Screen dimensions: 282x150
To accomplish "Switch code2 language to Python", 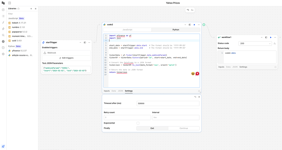I will point(176,30).
